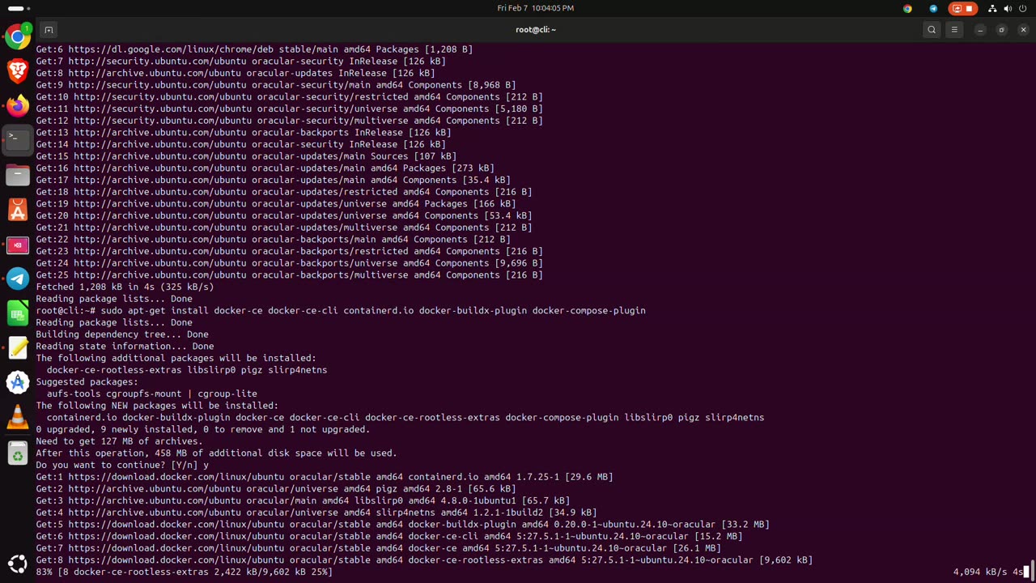Open the Trash from the dock
1036x583 pixels.
(x=18, y=454)
